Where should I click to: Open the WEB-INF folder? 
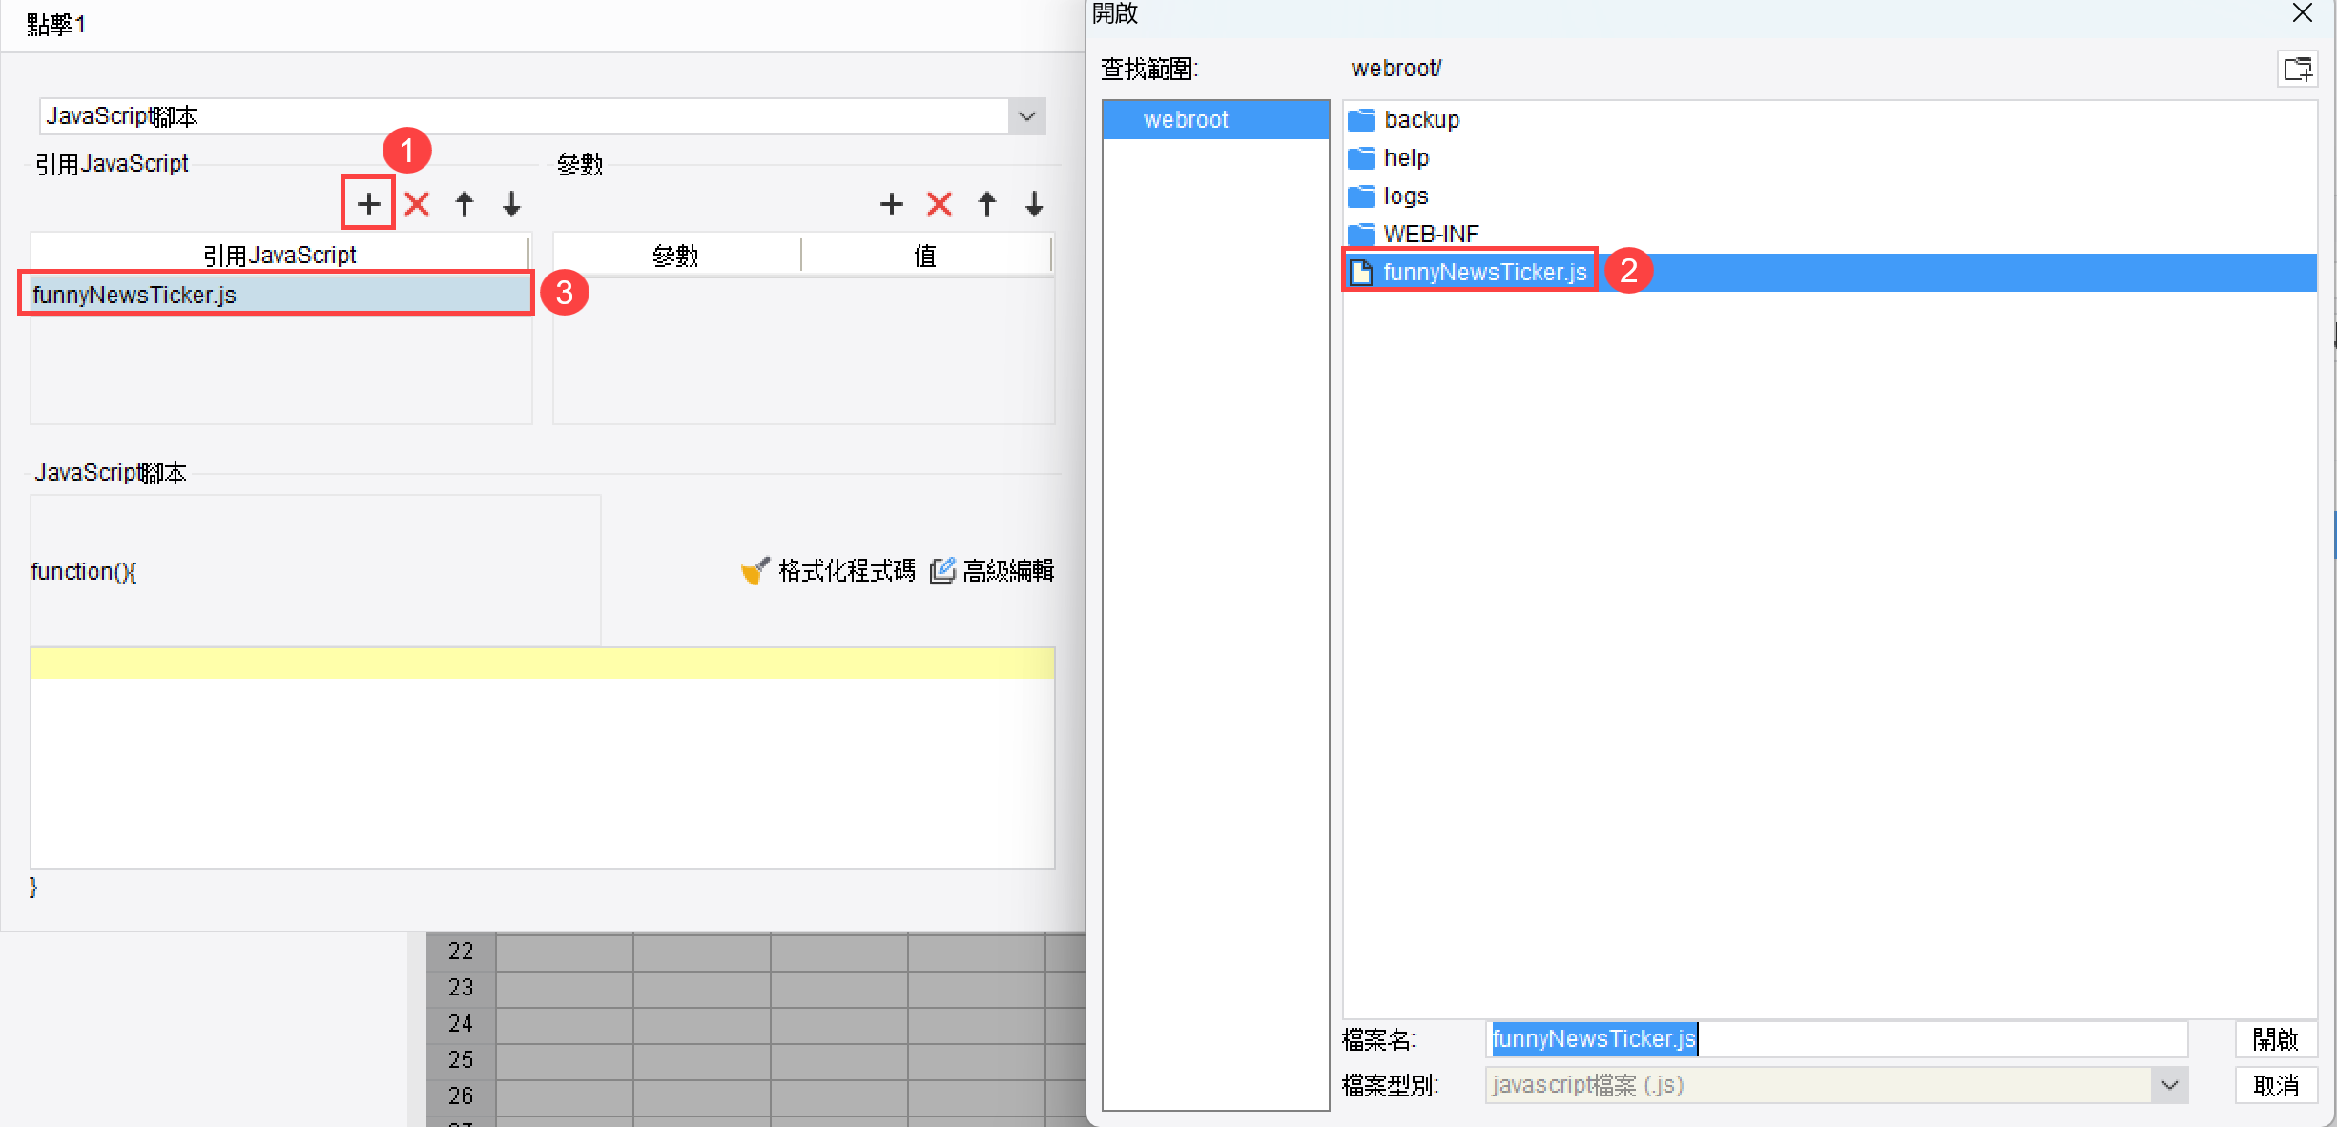point(1431,233)
